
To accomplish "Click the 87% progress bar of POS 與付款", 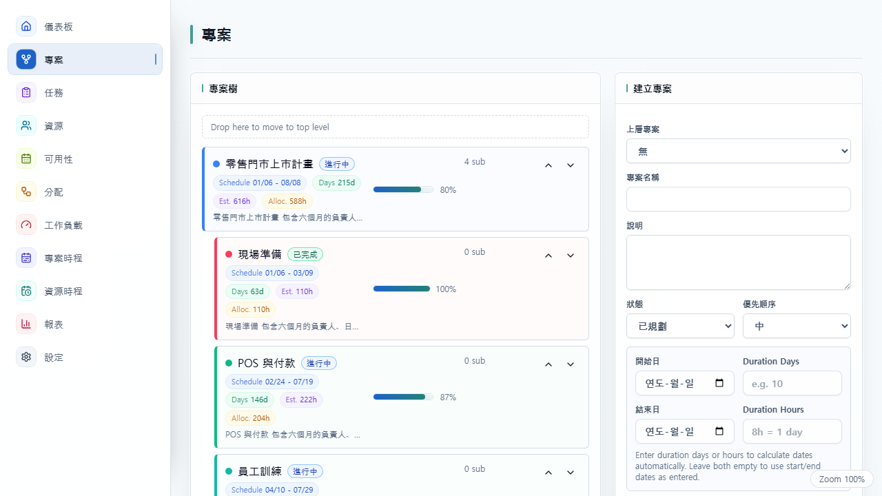I will coord(403,397).
